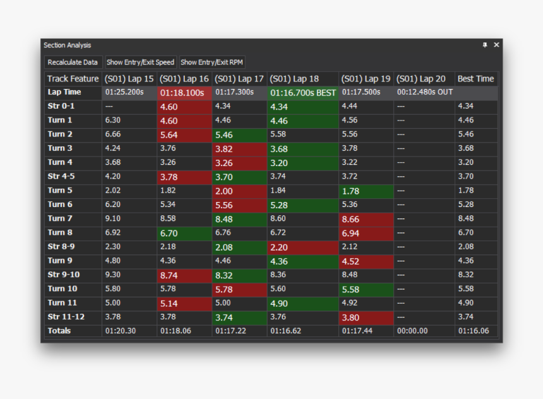Image resolution: width=543 pixels, height=399 pixels.
Task: Select the Str 0-1 row label
Action: 61,106
